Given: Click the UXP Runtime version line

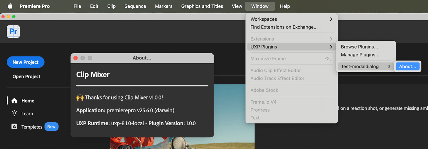Looking at the screenshot, I should (x=136, y=123).
